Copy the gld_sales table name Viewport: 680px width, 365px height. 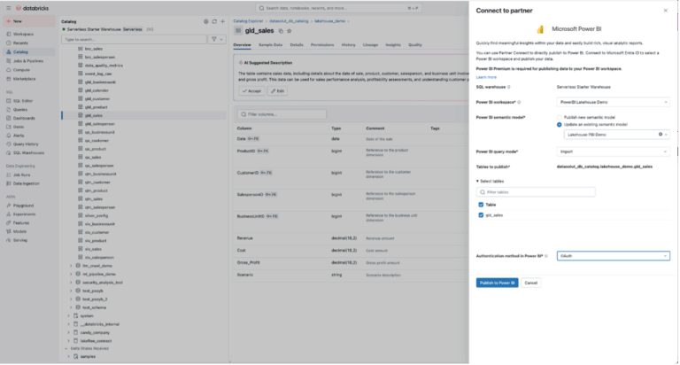[281, 31]
